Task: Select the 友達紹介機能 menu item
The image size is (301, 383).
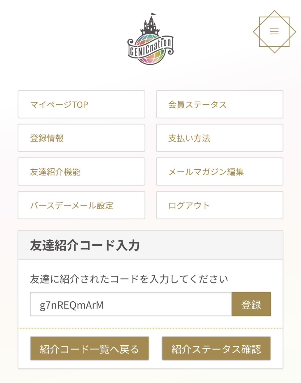Action: (x=81, y=172)
